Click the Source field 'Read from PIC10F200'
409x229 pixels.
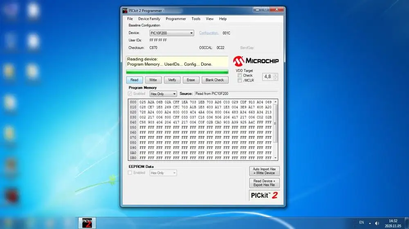pyautogui.click(x=236, y=94)
